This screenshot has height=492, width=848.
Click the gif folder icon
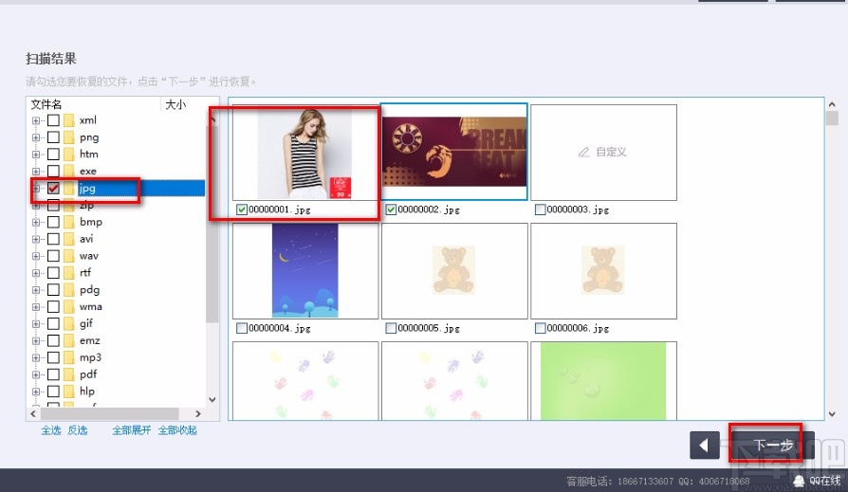point(68,323)
